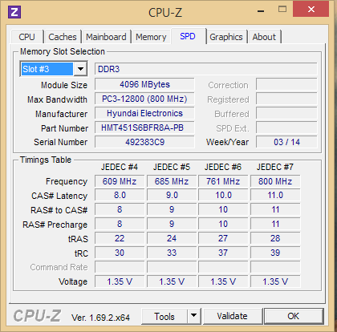Screen dimensions: 337x332
Task: Click the empty Registered field
Action: (x=286, y=99)
